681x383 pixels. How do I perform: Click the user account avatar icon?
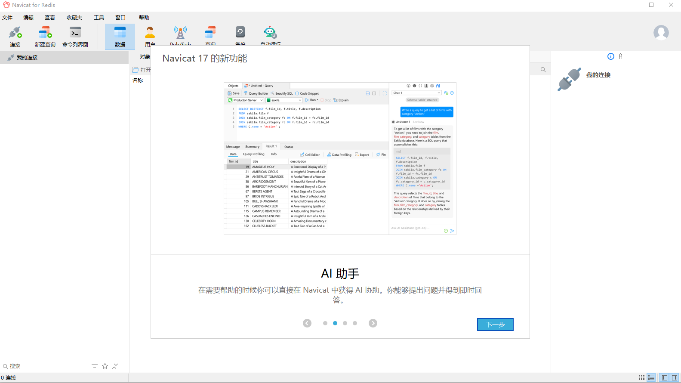coord(661,33)
